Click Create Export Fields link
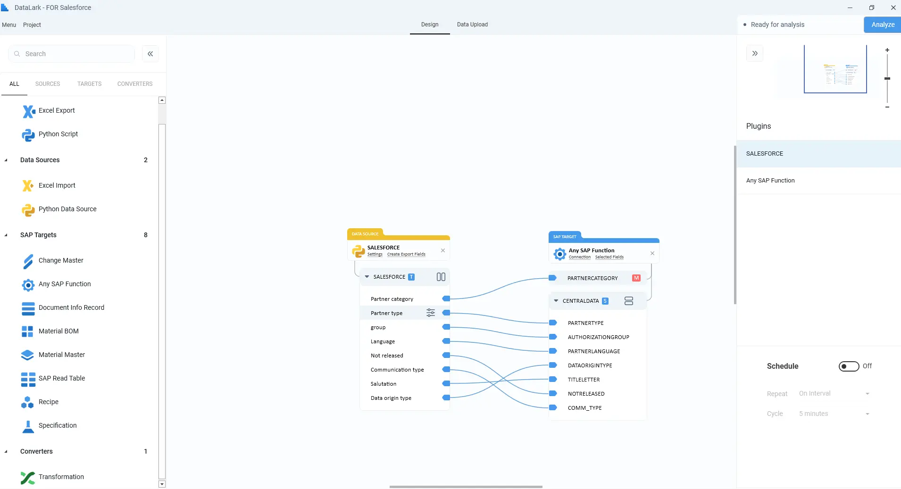901x489 pixels. coord(406,254)
